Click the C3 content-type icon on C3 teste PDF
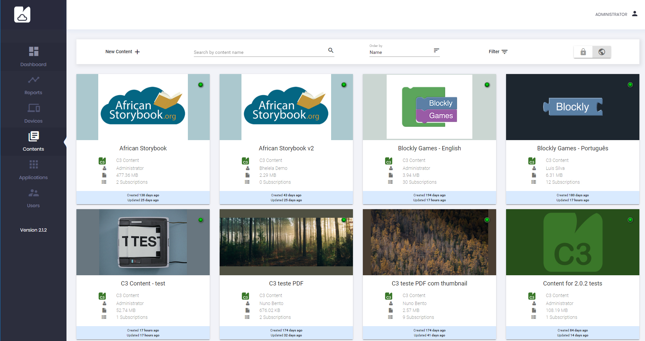 (245, 296)
